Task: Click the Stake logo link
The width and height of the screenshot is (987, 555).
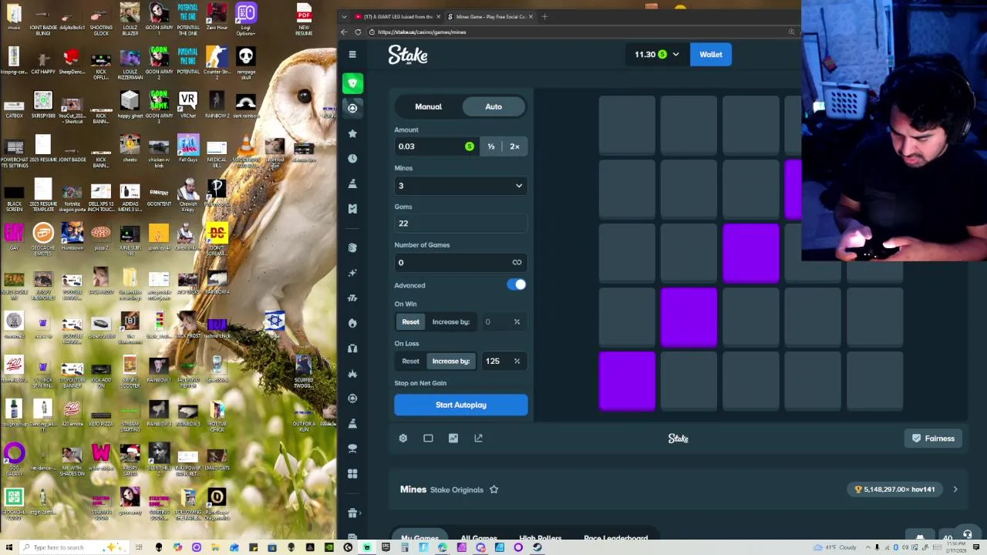Action: pyautogui.click(x=408, y=55)
